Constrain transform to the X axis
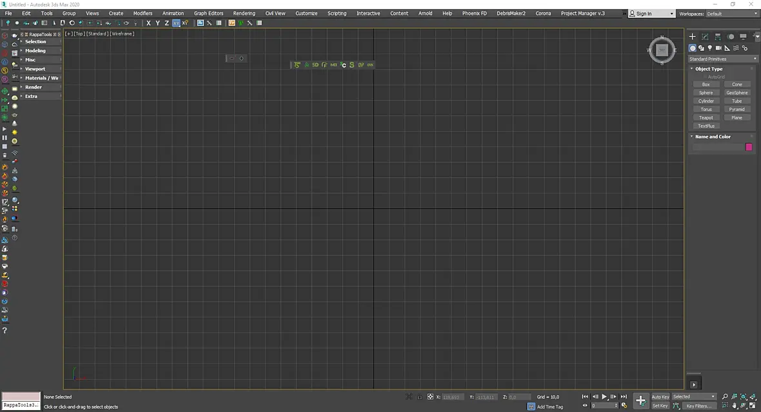The height and width of the screenshot is (412, 761). coord(148,23)
